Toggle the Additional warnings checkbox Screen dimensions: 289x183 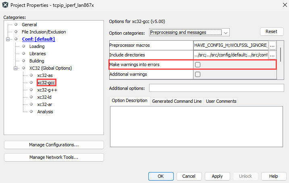[x=198, y=74]
